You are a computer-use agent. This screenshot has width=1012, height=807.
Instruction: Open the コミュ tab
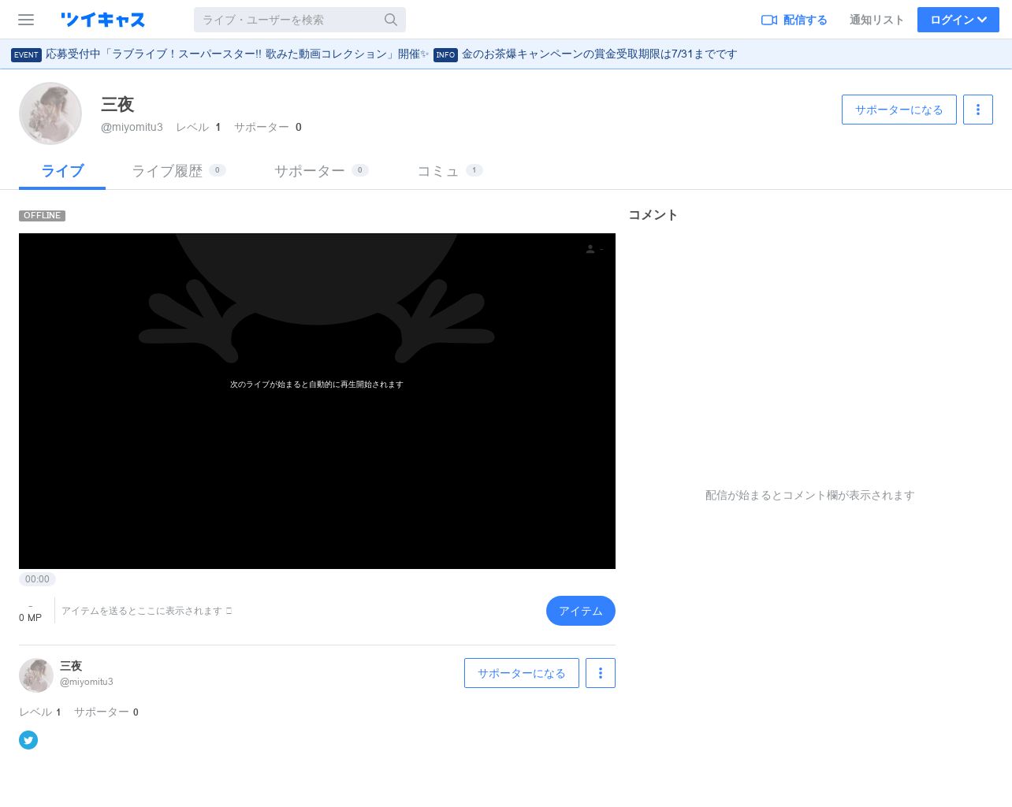(449, 171)
